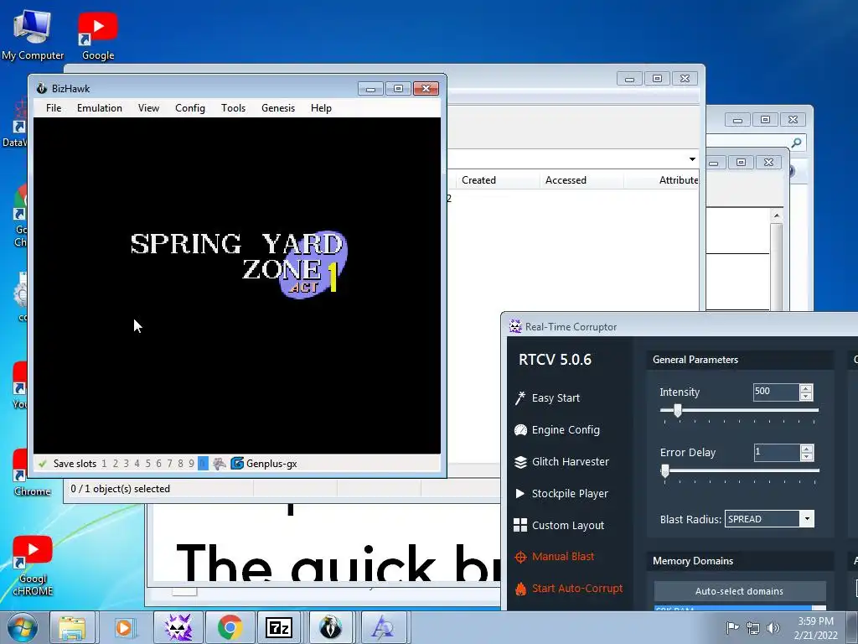
Task: Click the Error Delay value field
Action: 776,452
